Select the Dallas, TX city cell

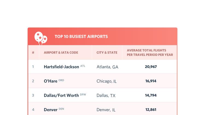(106, 96)
